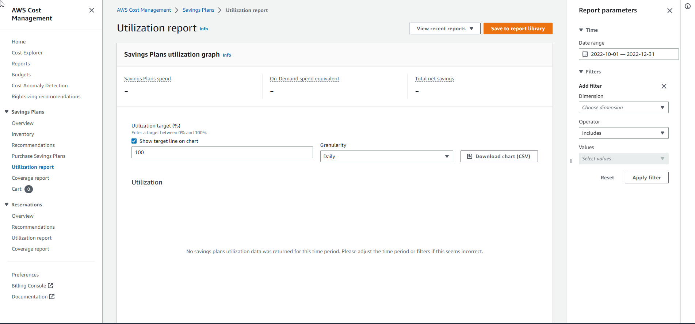The image size is (695, 324).
Task: Collapse the Filters section
Action: (x=581, y=72)
